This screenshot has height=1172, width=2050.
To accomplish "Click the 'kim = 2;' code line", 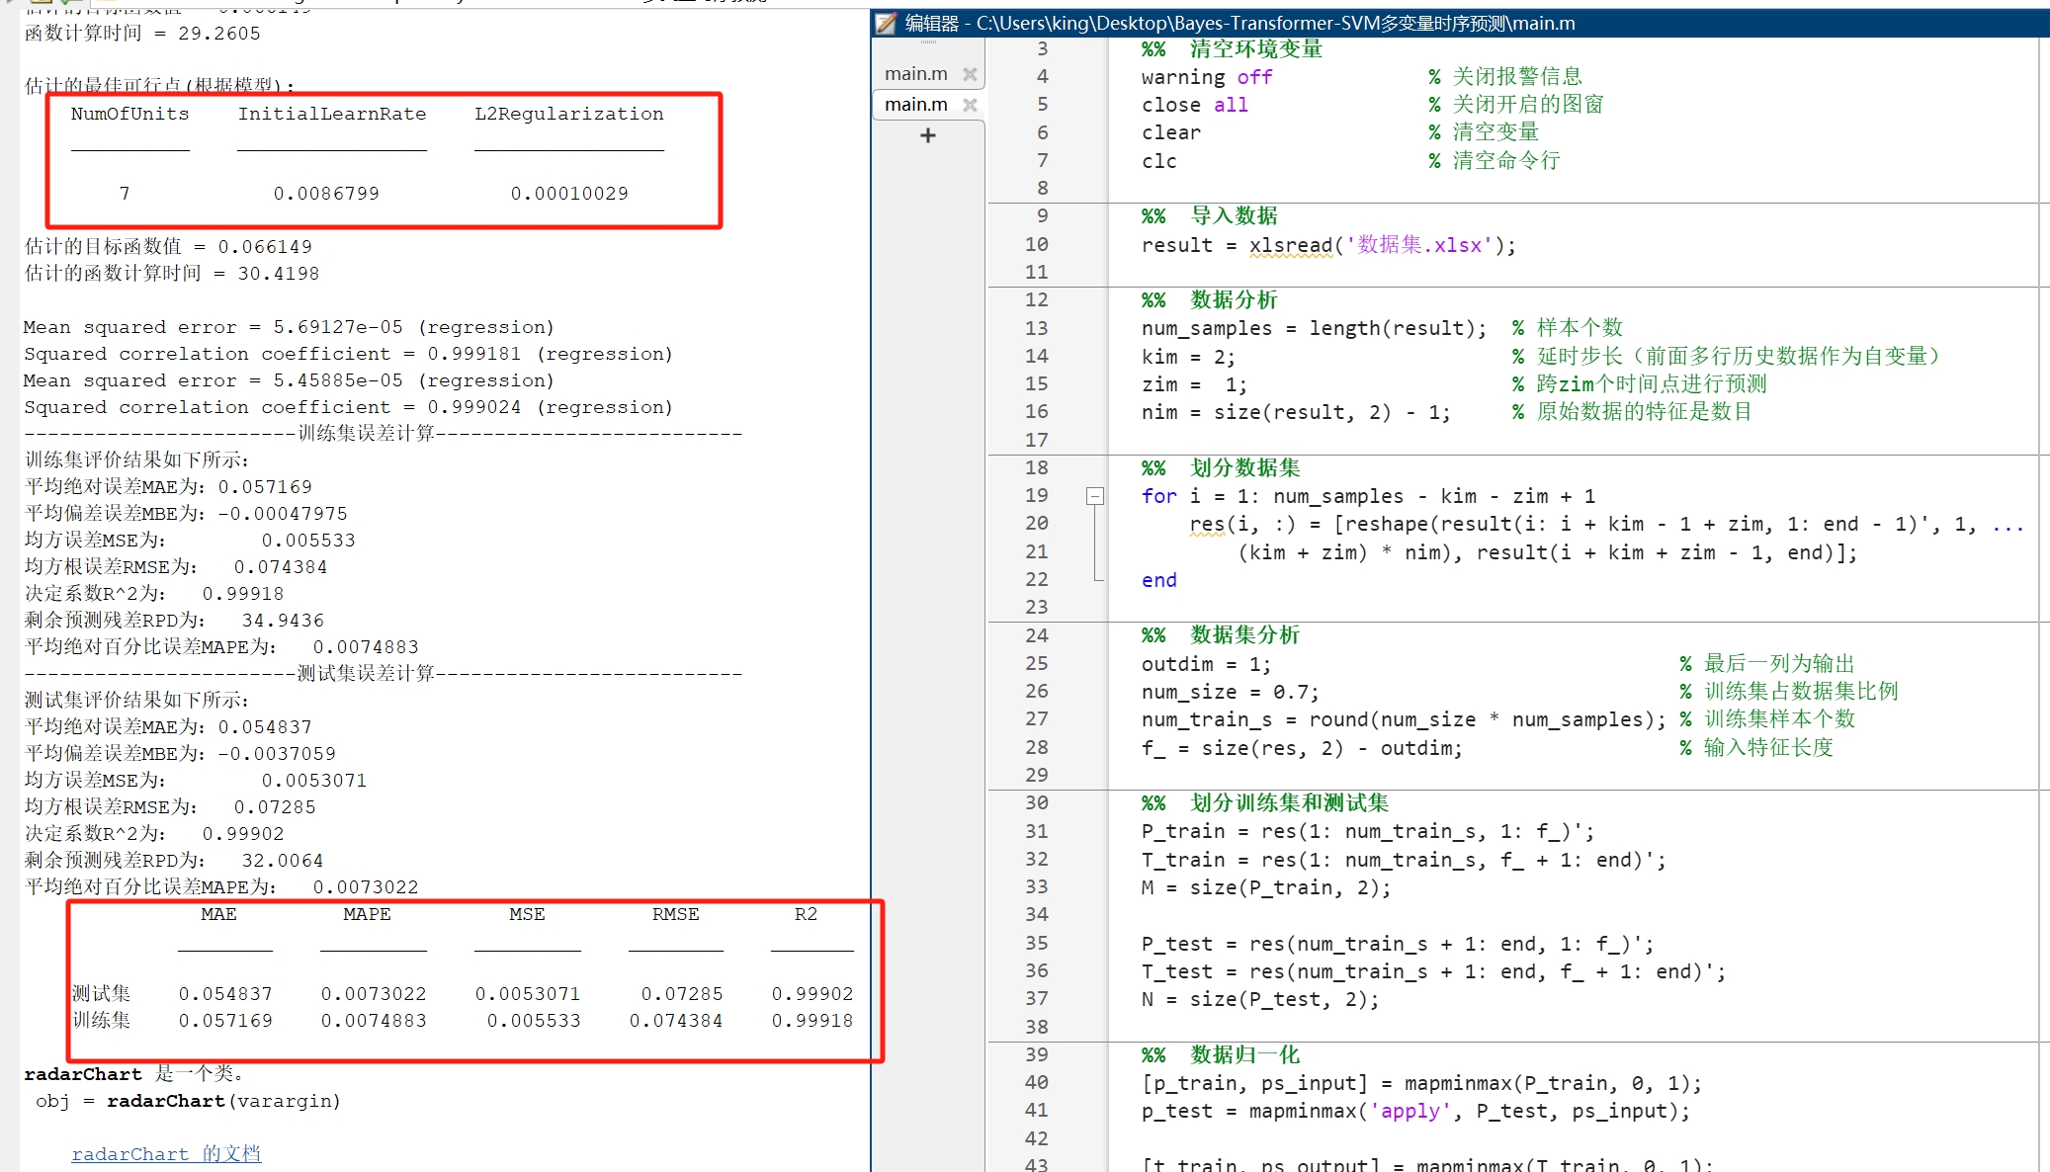I will coord(1187,357).
